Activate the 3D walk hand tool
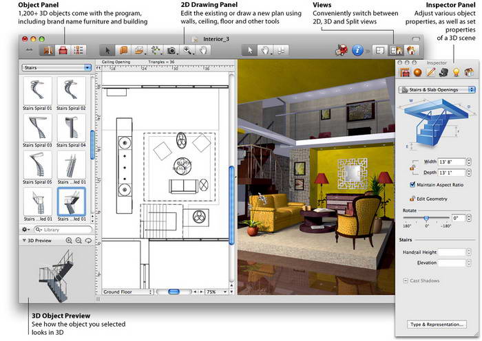 click(x=265, y=50)
